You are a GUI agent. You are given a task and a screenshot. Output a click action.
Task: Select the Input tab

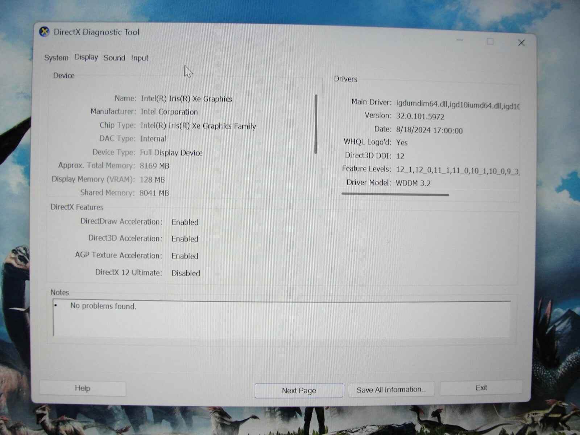(139, 58)
